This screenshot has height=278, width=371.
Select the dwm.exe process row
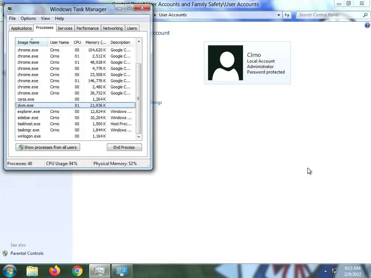(76, 105)
